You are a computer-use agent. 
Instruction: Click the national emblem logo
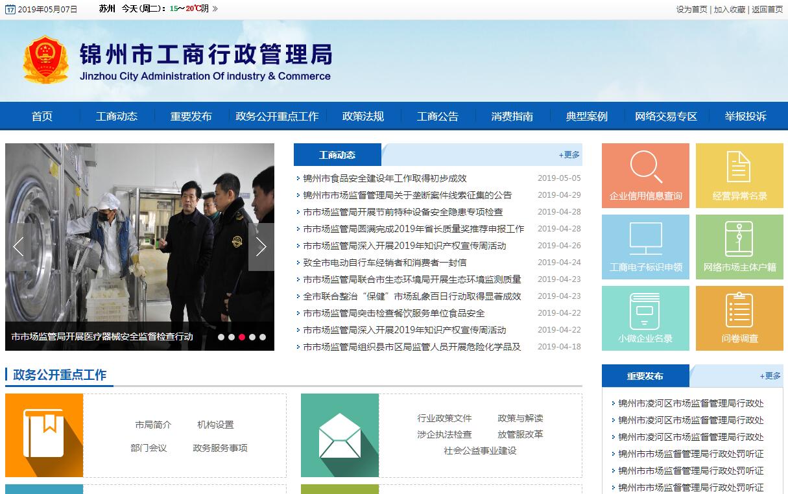coord(45,60)
